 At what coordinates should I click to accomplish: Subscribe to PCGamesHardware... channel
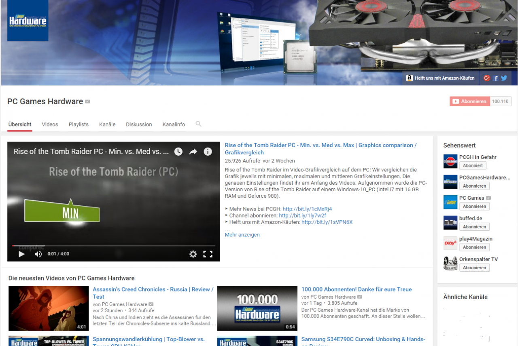(x=474, y=186)
